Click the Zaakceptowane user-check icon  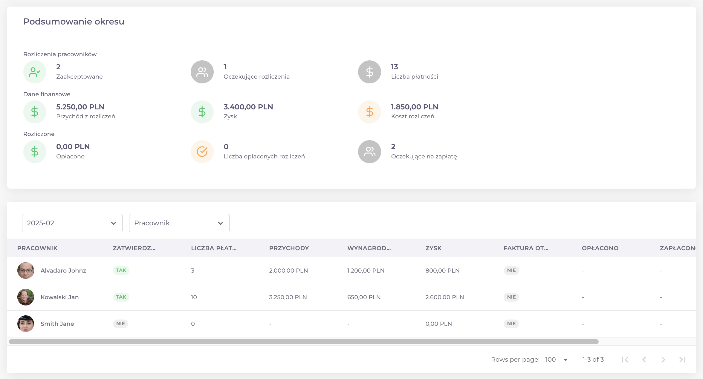[x=35, y=72]
